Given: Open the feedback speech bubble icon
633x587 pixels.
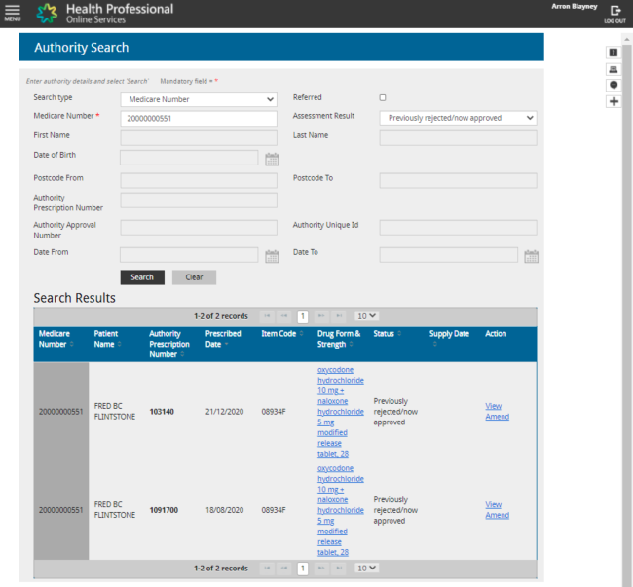Looking at the screenshot, I should pyautogui.click(x=614, y=85).
